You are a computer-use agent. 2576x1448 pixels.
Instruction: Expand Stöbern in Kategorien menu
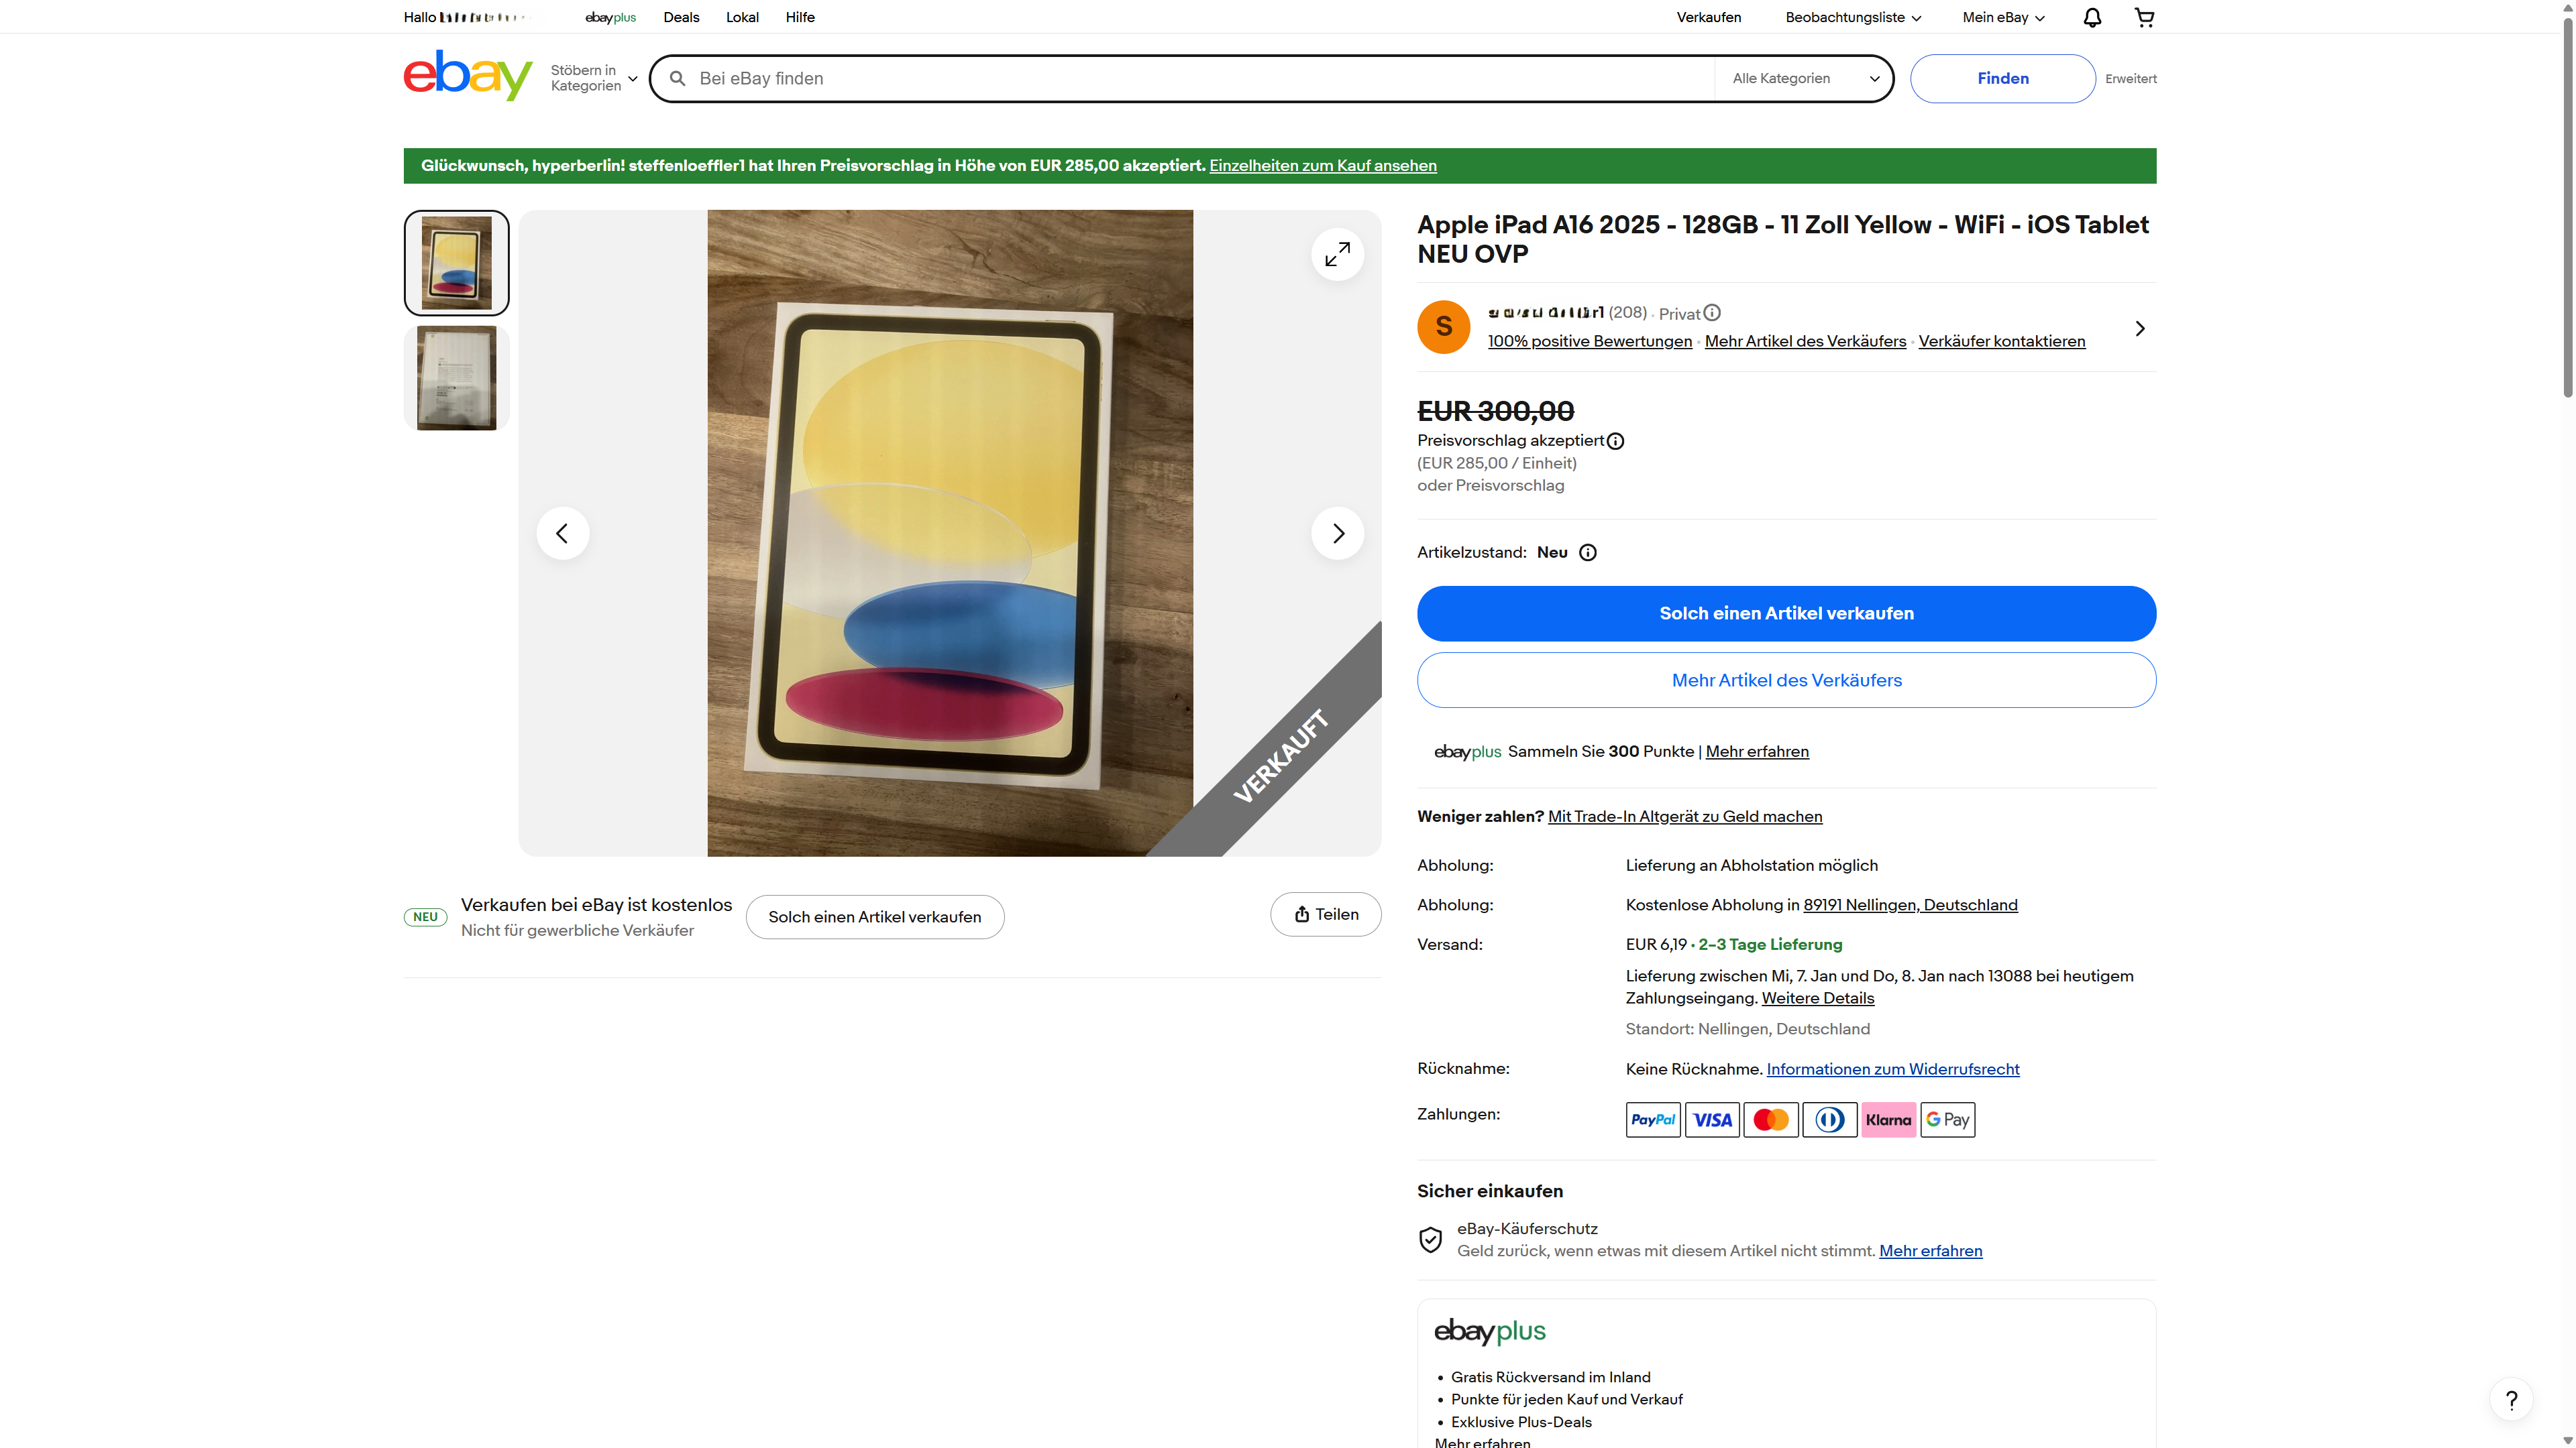point(594,78)
